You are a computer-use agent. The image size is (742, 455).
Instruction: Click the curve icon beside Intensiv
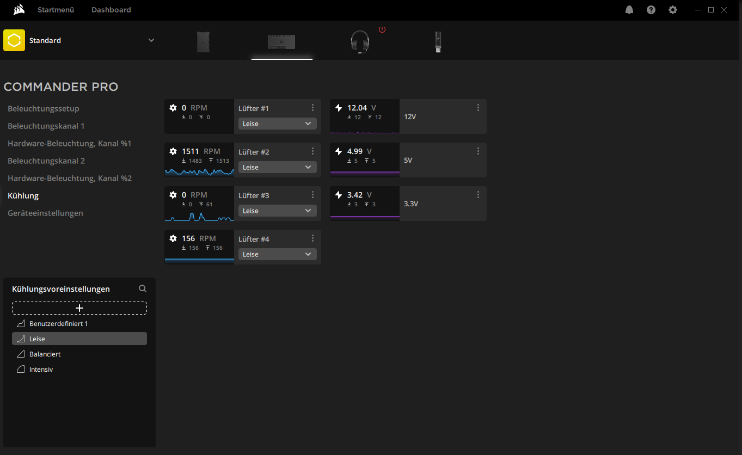click(x=21, y=369)
